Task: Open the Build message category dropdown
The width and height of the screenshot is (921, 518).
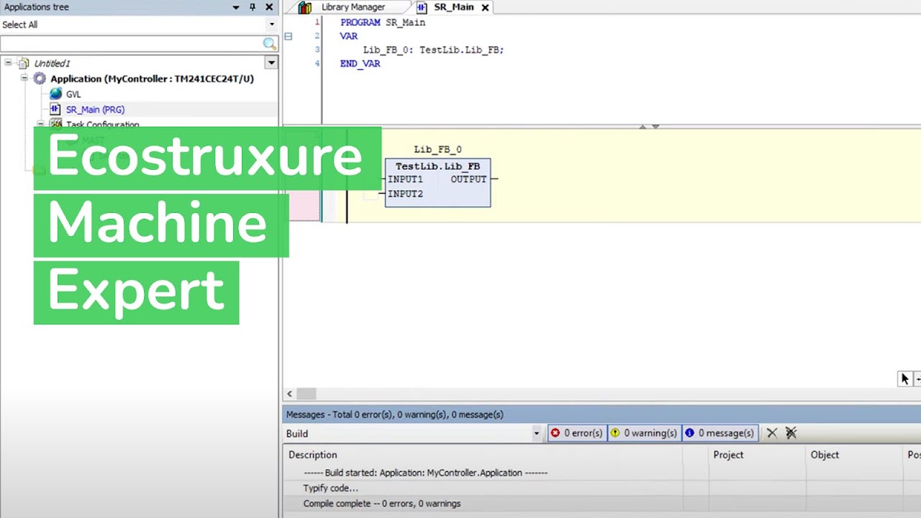Action: pyautogui.click(x=536, y=433)
